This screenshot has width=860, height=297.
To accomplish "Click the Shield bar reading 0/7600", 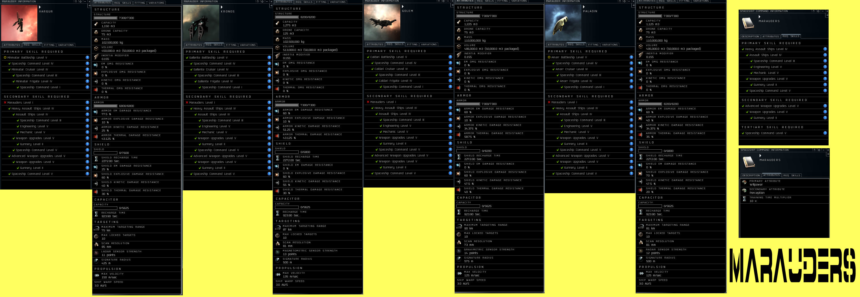I will pos(106,153).
